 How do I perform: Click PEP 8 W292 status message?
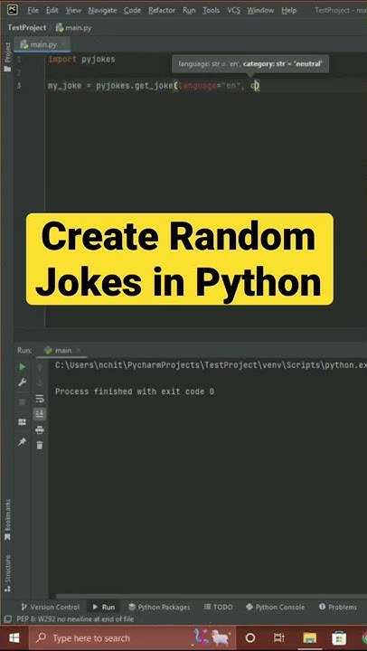click(75, 619)
